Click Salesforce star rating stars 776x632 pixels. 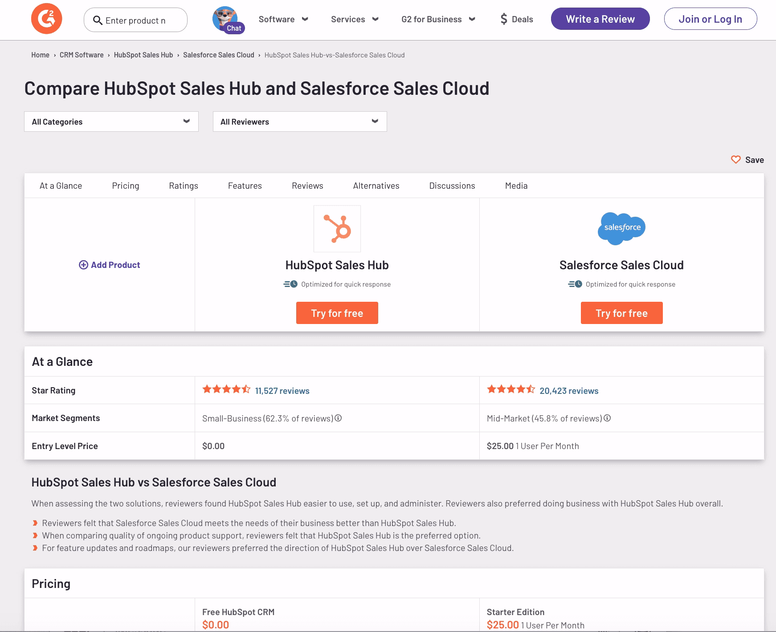click(x=511, y=389)
